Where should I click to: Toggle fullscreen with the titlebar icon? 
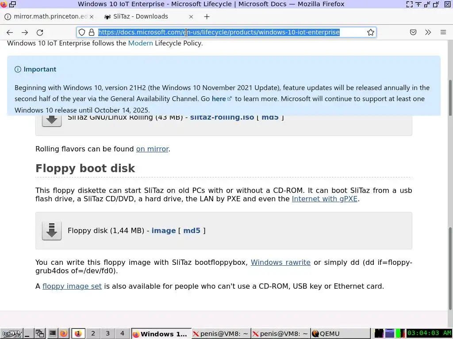click(409, 4)
